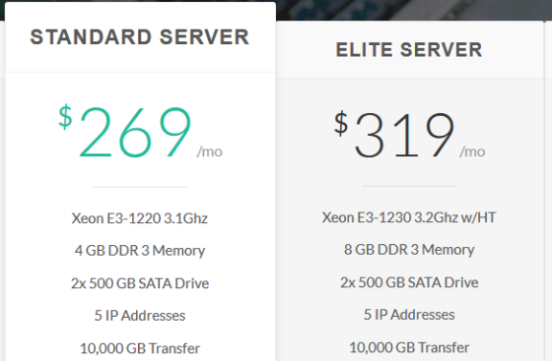The height and width of the screenshot is (361, 552).
Task: Click the divider line under the $269 price
Action: coord(140,187)
